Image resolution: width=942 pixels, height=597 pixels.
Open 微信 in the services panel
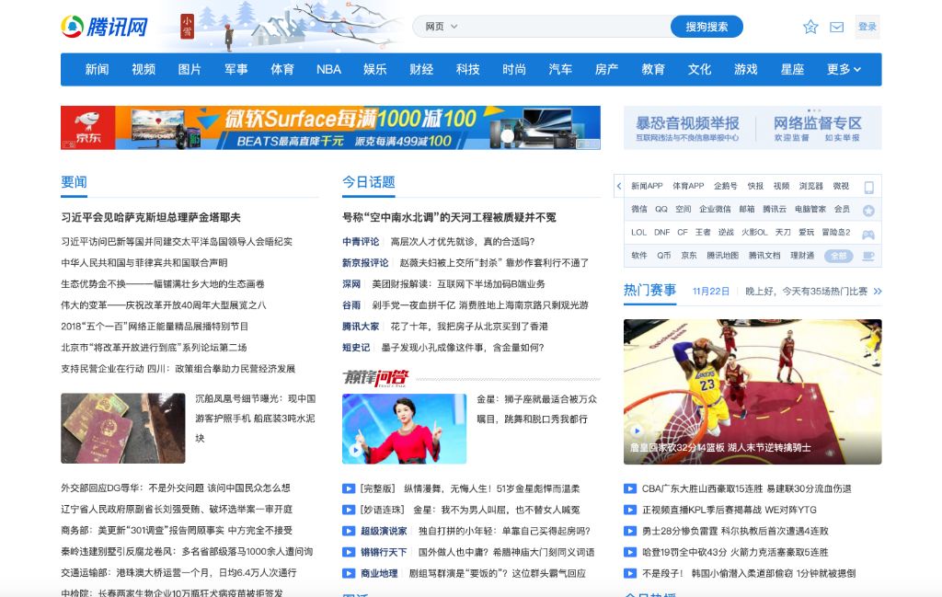tap(639, 209)
